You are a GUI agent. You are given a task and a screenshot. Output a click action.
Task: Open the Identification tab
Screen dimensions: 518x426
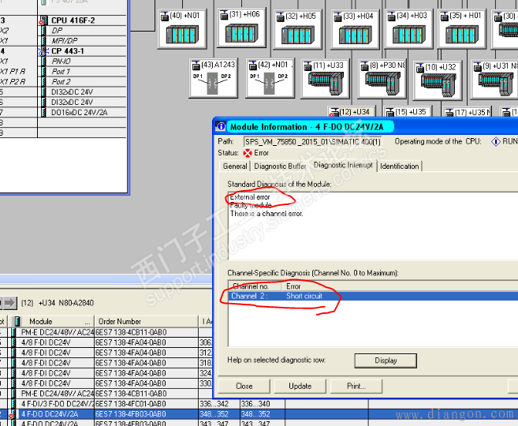click(400, 166)
